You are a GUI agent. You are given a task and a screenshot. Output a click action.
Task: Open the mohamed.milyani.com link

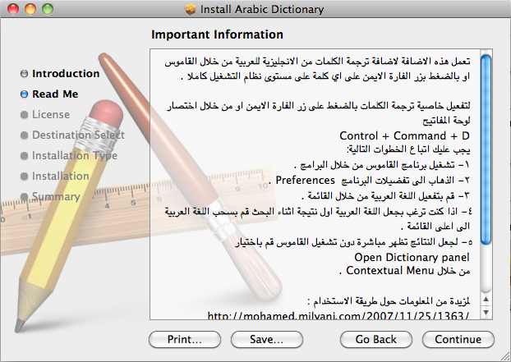pyautogui.click(x=338, y=315)
